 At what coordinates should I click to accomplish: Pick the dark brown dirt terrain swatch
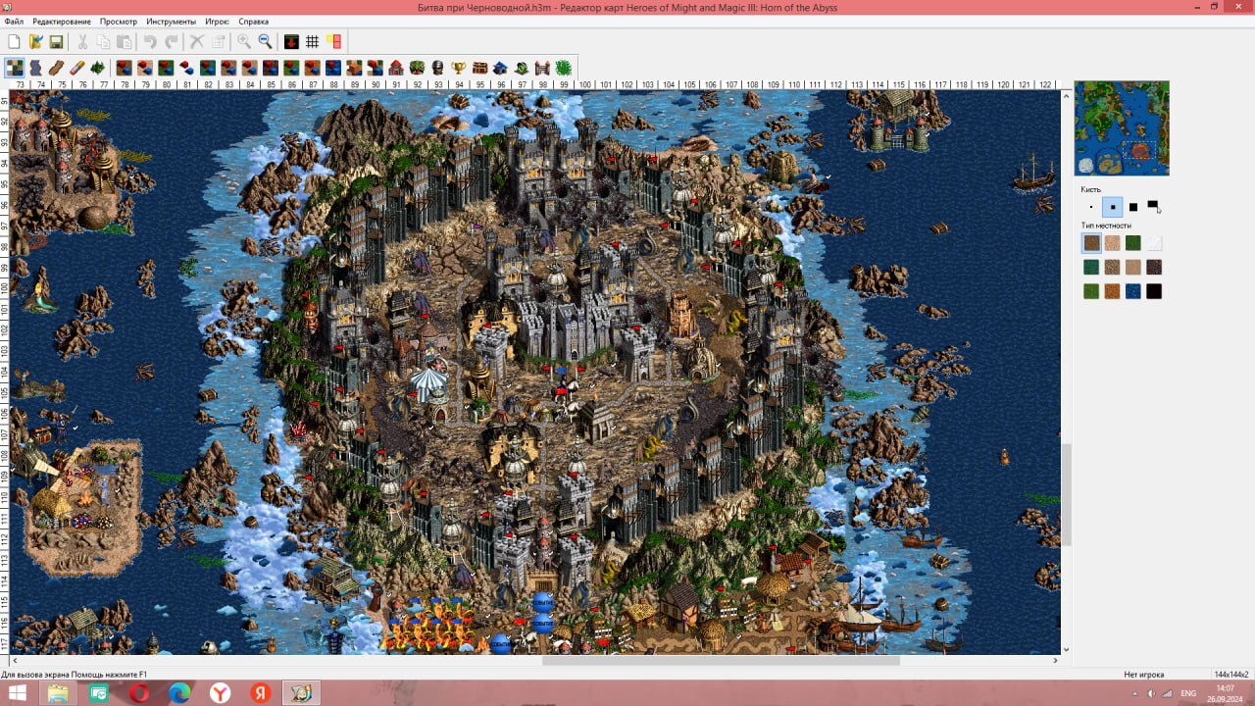click(1091, 243)
